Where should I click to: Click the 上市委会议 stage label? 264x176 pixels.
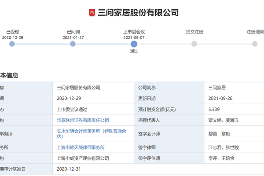coord(134,32)
